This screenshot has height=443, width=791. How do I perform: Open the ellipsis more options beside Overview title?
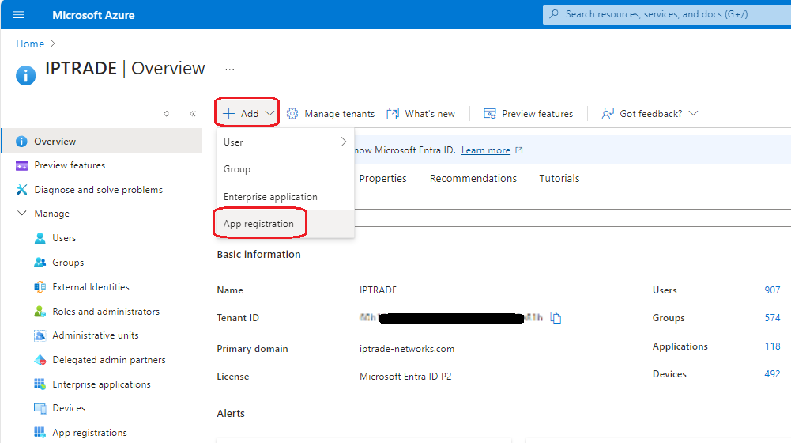tap(229, 69)
